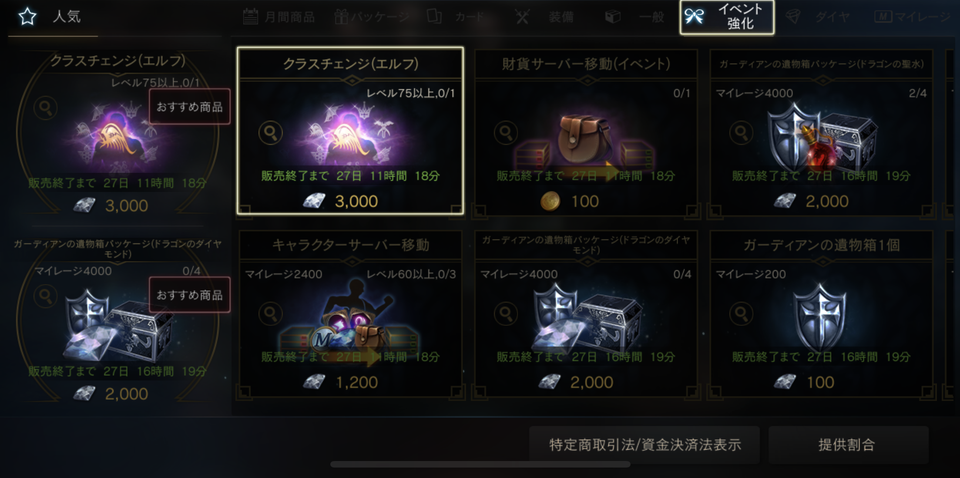Open the カード tab
Viewport: 960px width, 478px height.
point(455,17)
